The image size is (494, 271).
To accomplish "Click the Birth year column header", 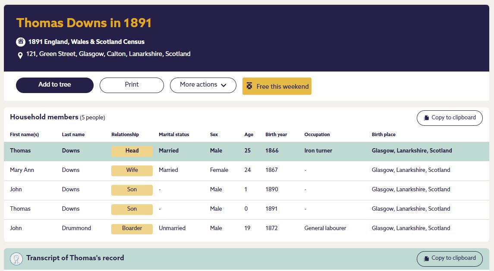I will tap(276, 134).
